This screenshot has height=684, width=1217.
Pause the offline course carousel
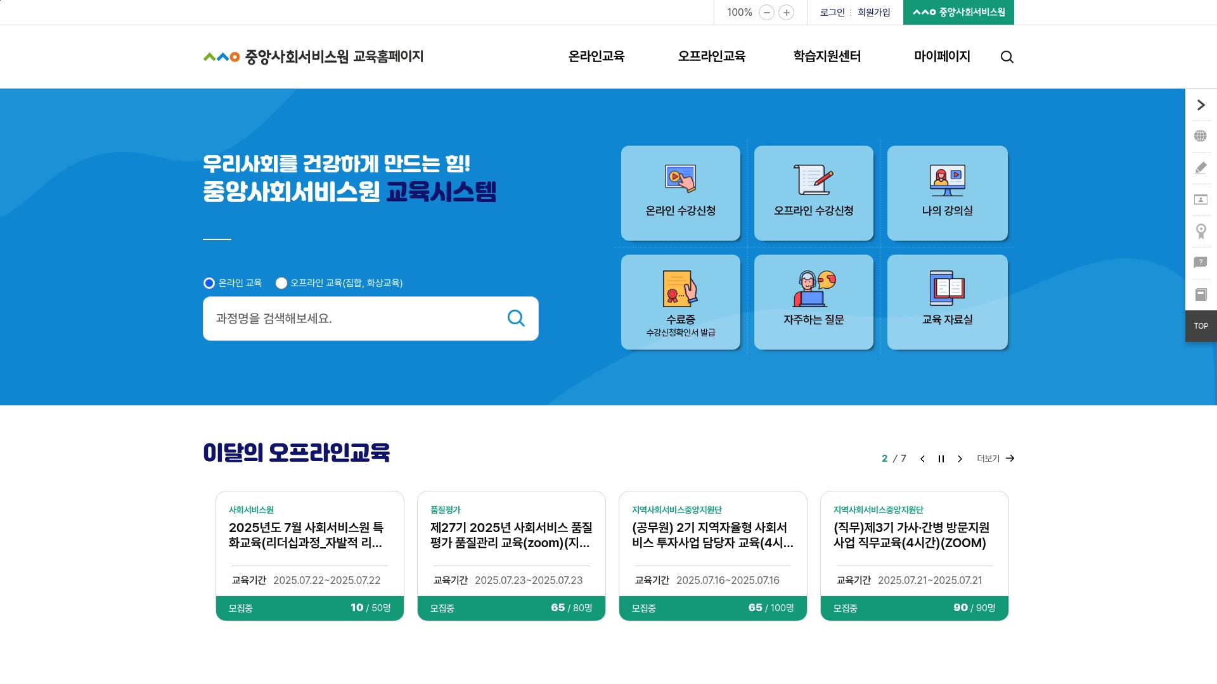tap(941, 459)
